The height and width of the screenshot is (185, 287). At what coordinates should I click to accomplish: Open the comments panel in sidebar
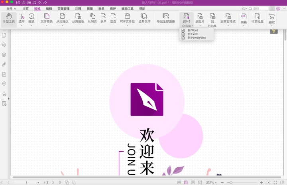tap(4, 45)
